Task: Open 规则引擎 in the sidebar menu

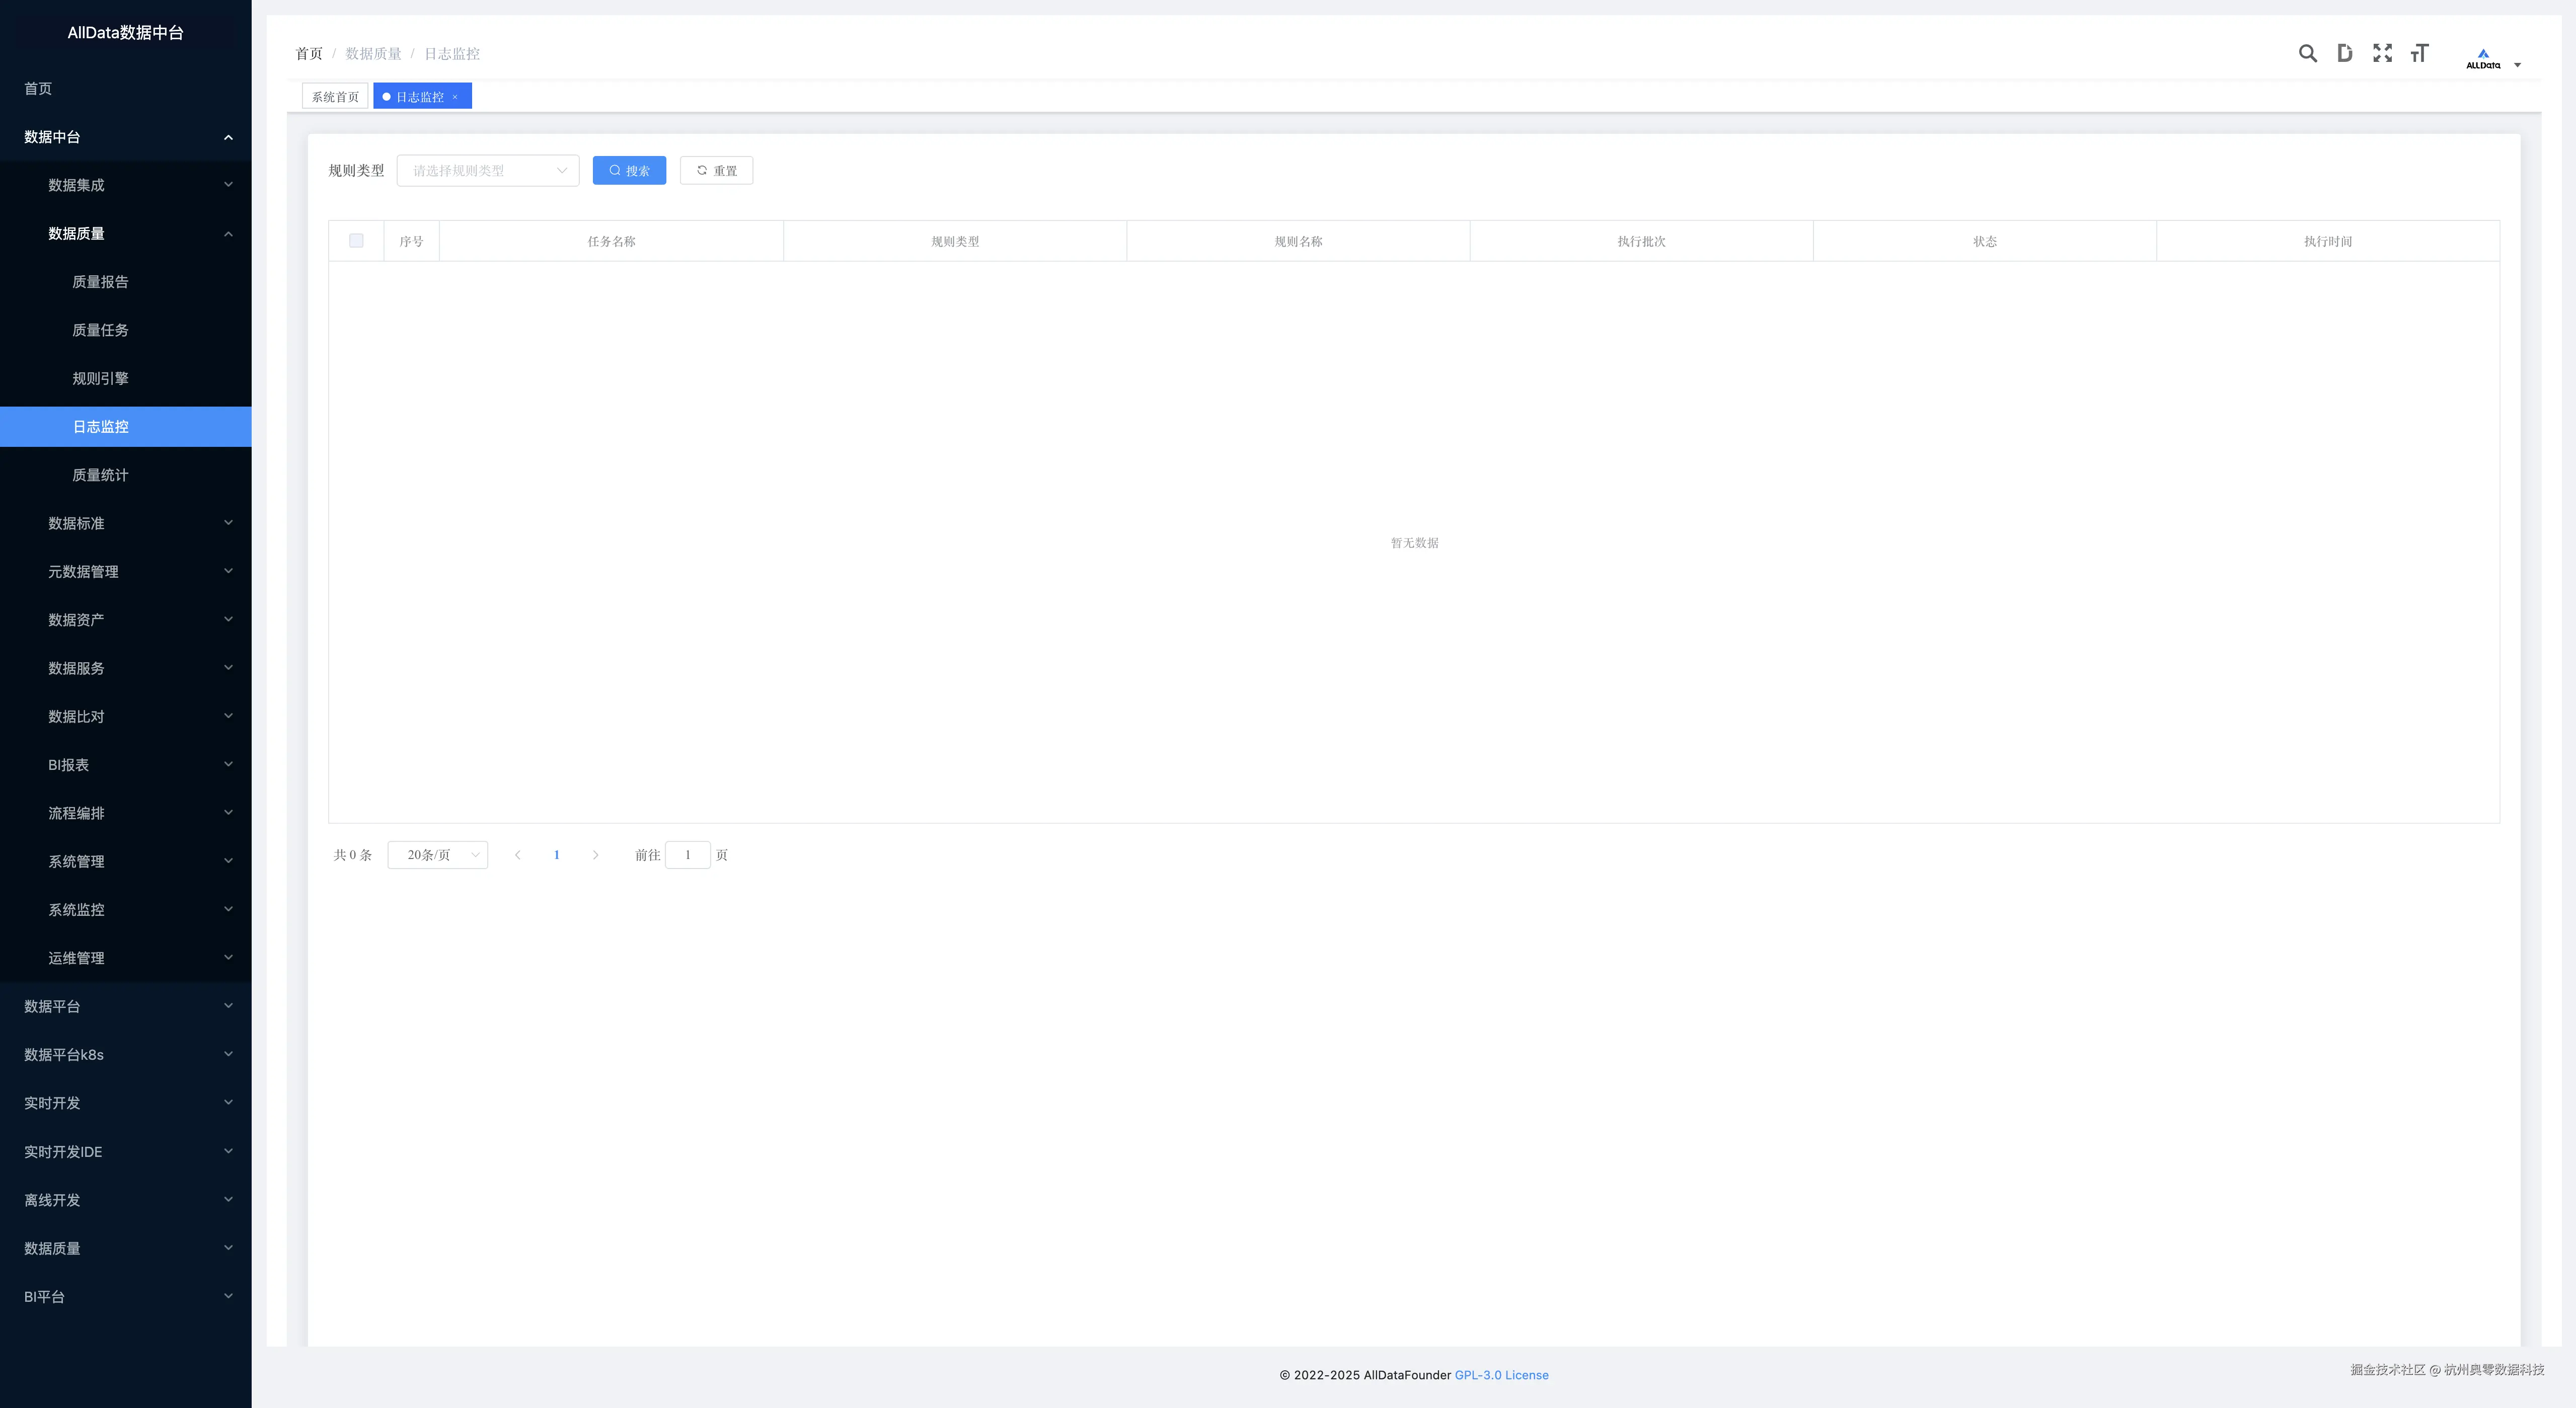Action: (x=100, y=379)
